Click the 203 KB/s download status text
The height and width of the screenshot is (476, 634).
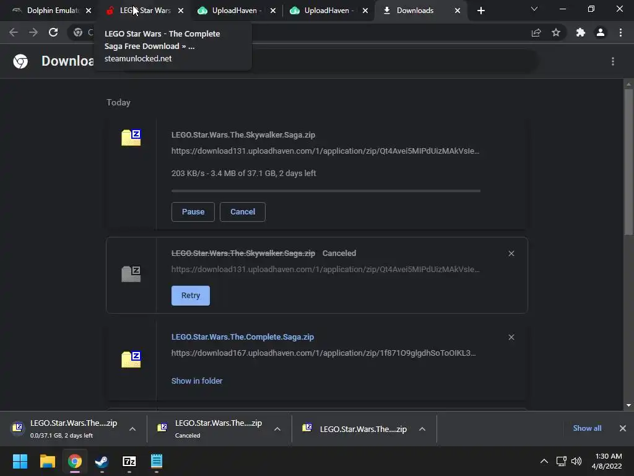point(243,174)
